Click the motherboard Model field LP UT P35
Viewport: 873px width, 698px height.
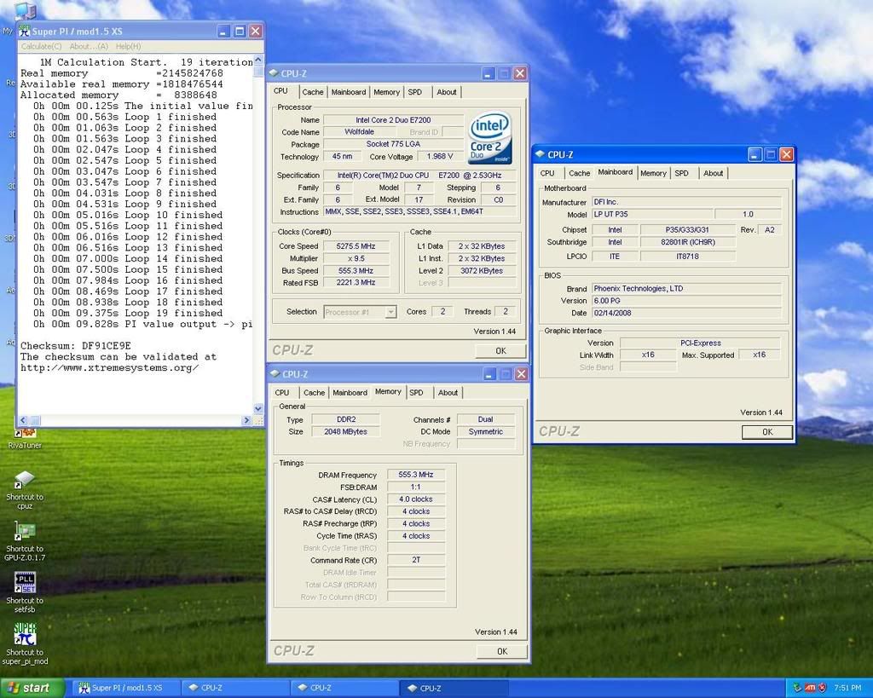click(x=652, y=214)
